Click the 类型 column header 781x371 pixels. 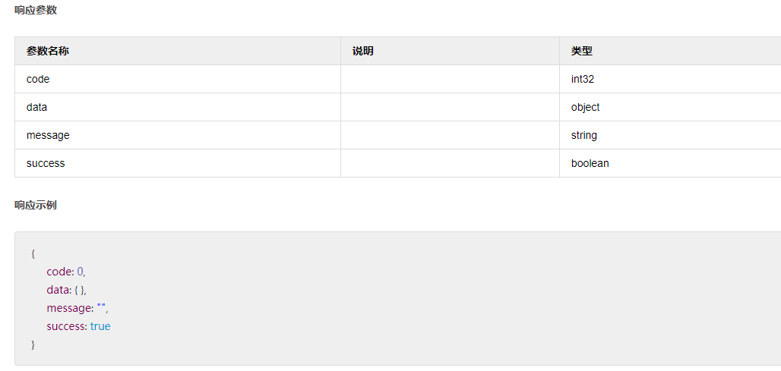point(582,51)
